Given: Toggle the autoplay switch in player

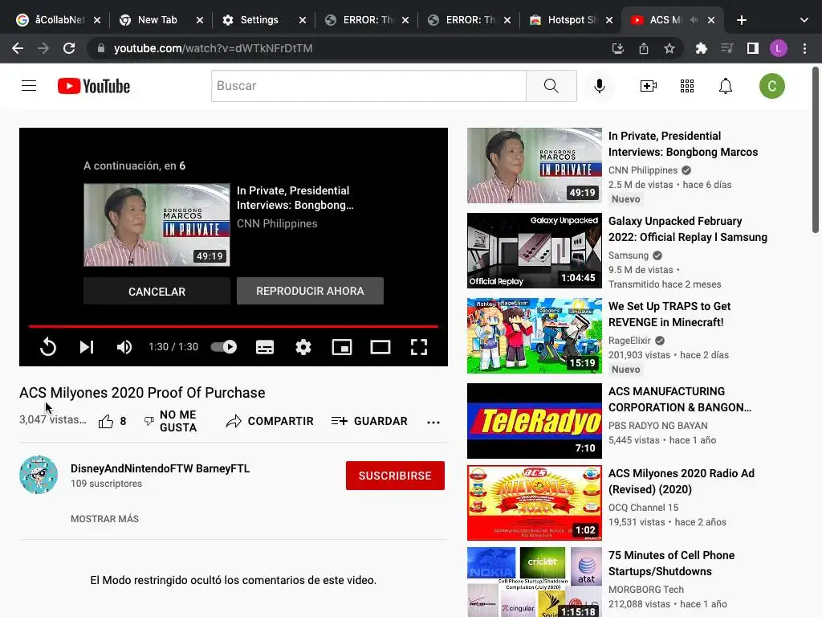Looking at the screenshot, I should coord(224,347).
